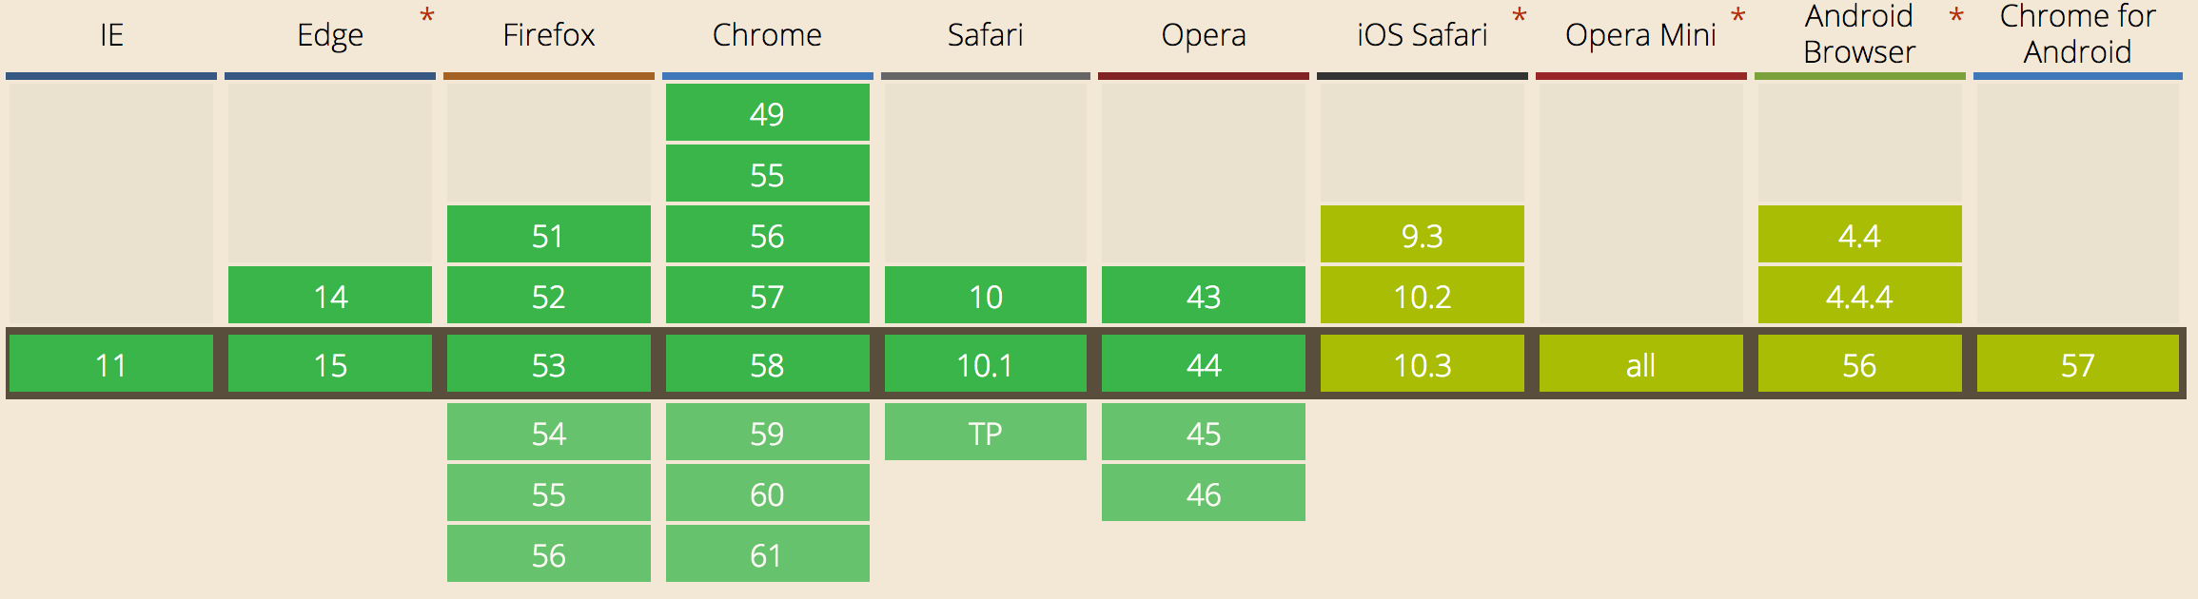Image resolution: width=2198 pixels, height=599 pixels.
Task: Select Chrome version 49 cell
Action: [768, 112]
